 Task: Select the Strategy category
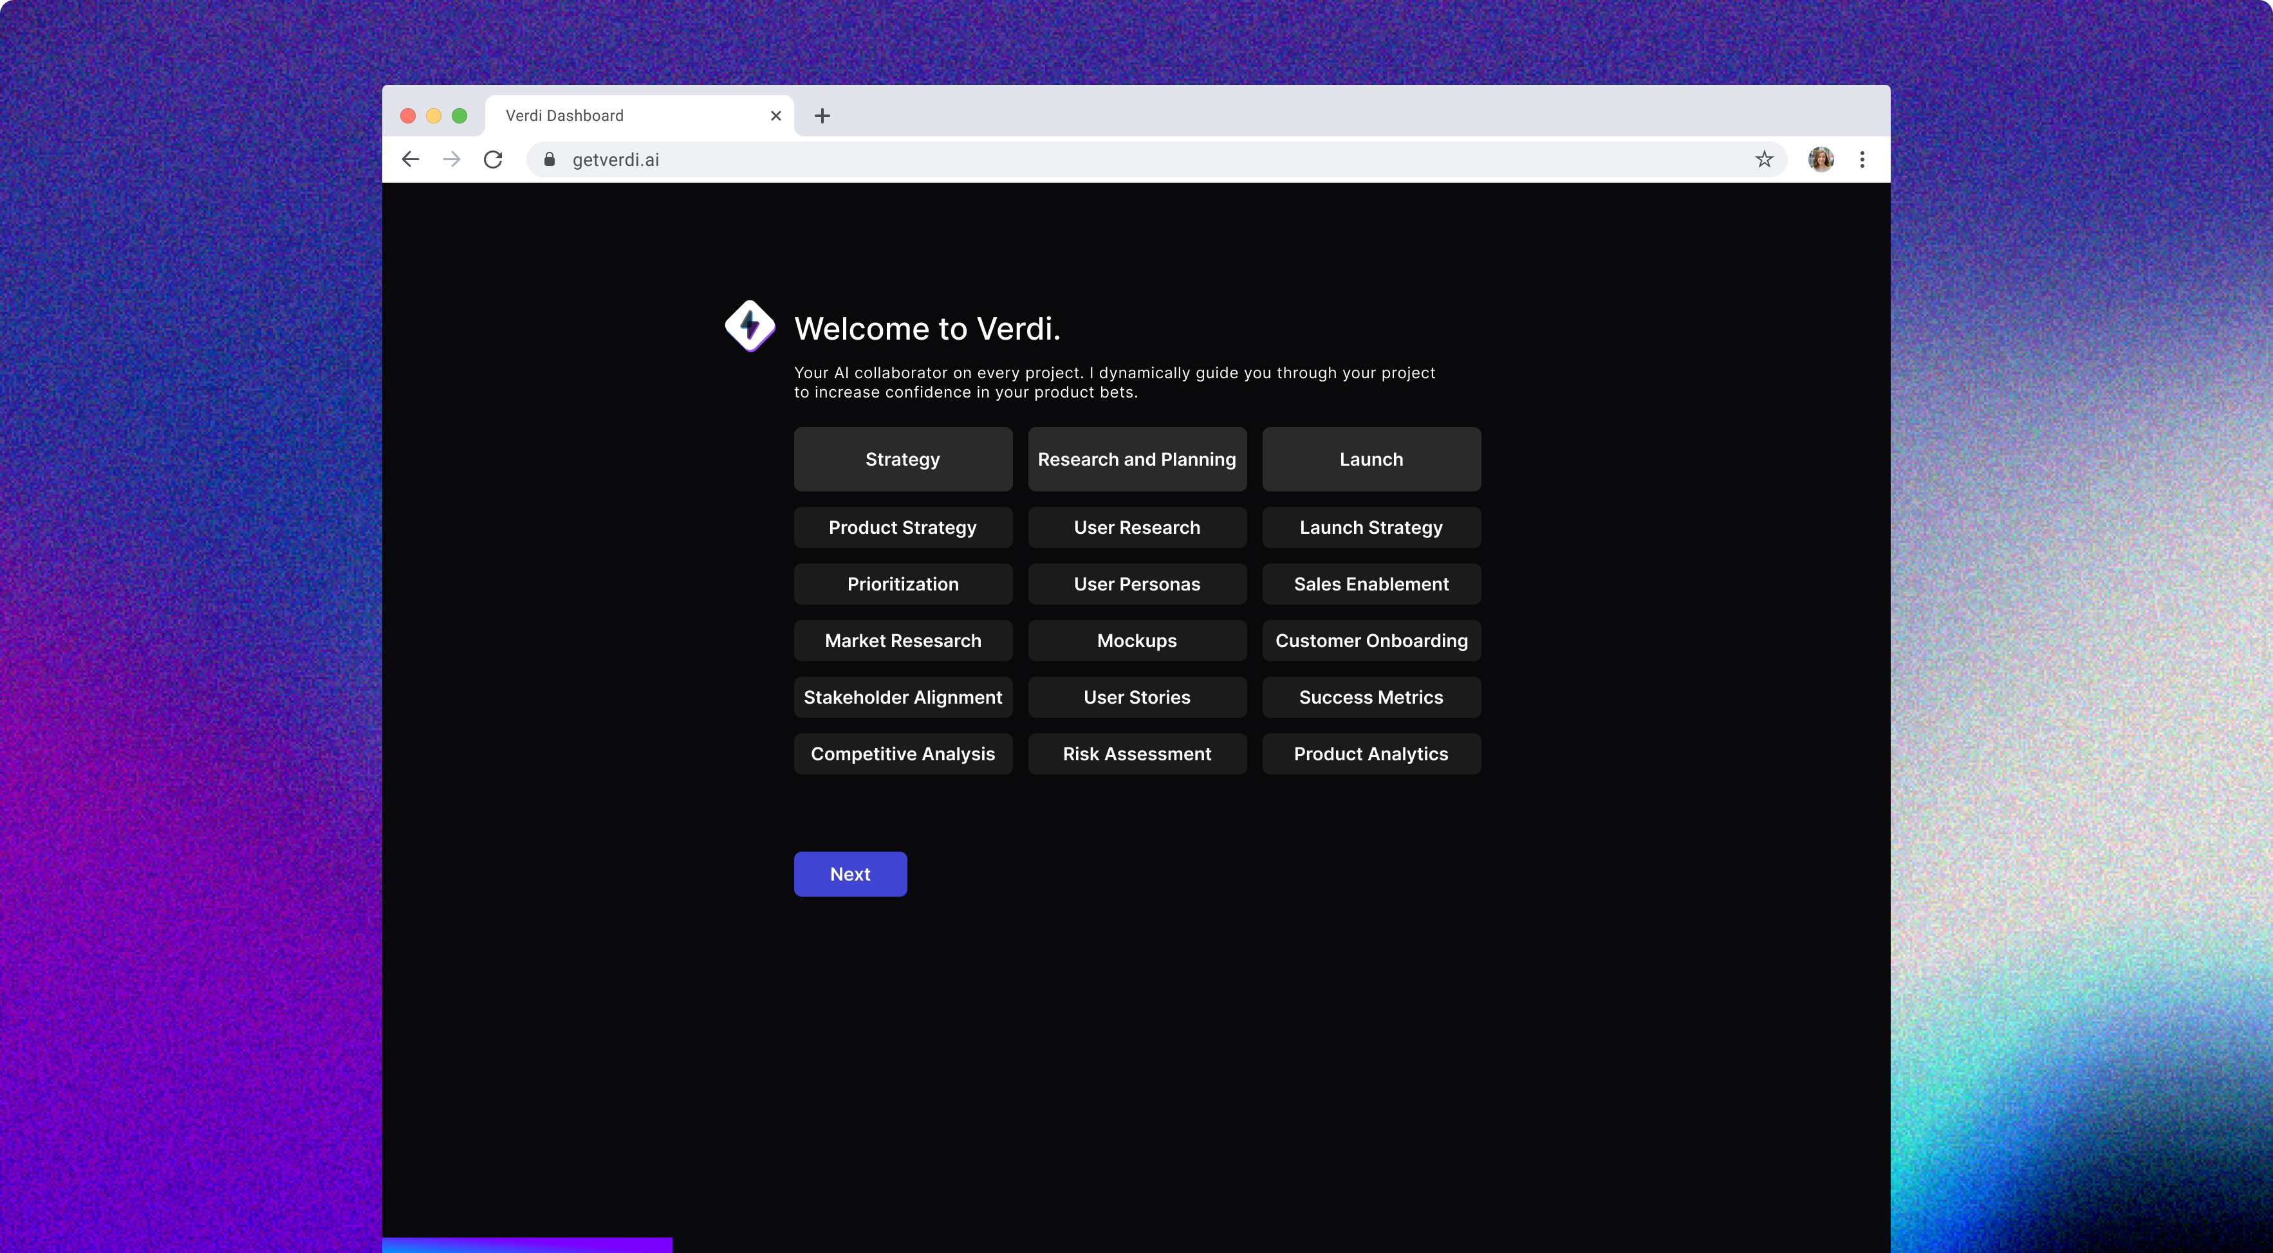click(x=903, y=459)
